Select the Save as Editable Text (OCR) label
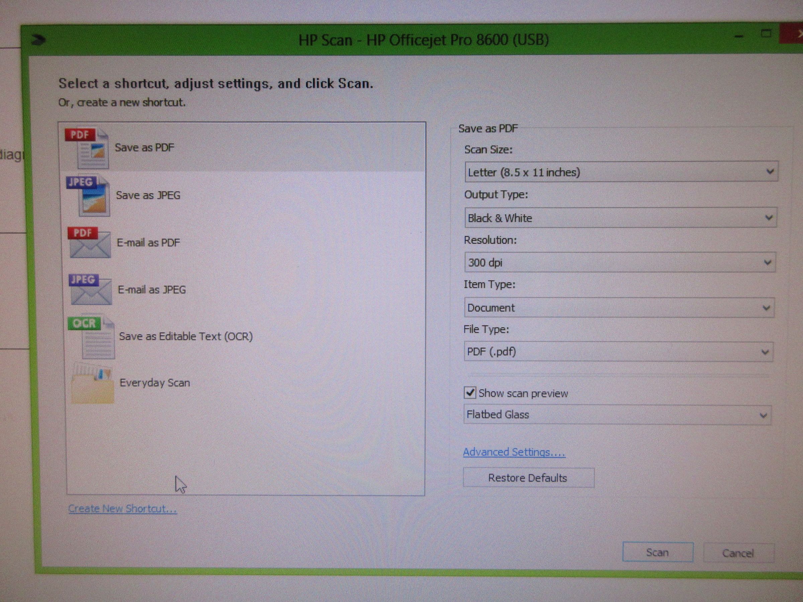The height and width of the screenshot is (602, 803). coord(185,337)
